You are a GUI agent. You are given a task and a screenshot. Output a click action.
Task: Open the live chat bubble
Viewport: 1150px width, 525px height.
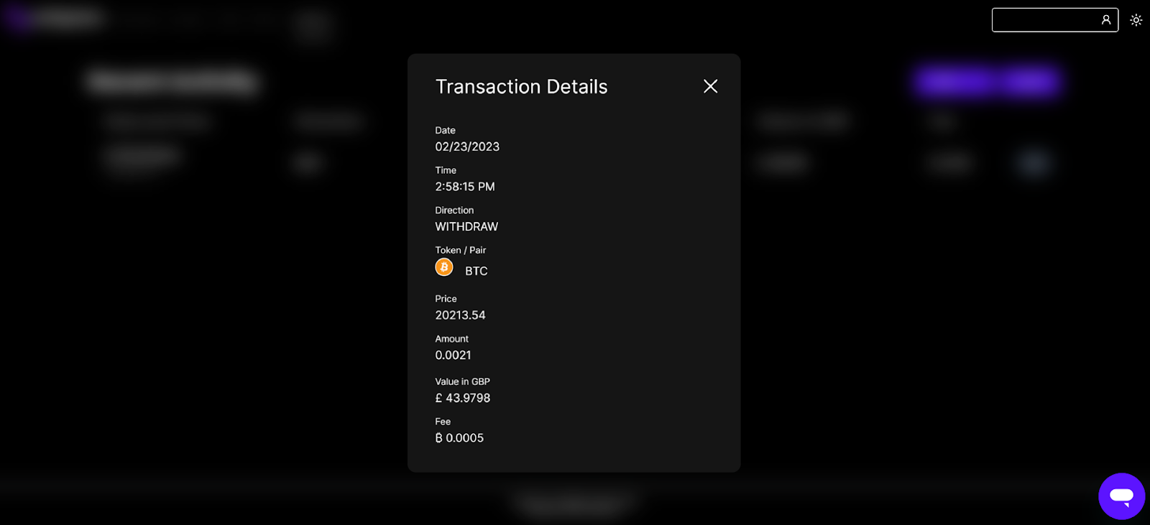point(1121,496)
